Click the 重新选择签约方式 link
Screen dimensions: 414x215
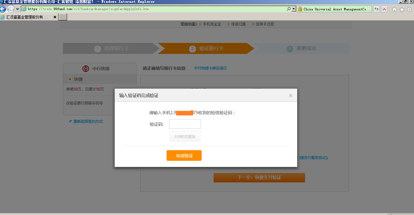tap(88, 122)
